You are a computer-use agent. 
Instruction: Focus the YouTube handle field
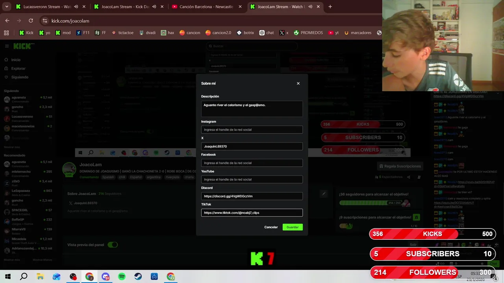pyautogui.click(x=252, y=179)
